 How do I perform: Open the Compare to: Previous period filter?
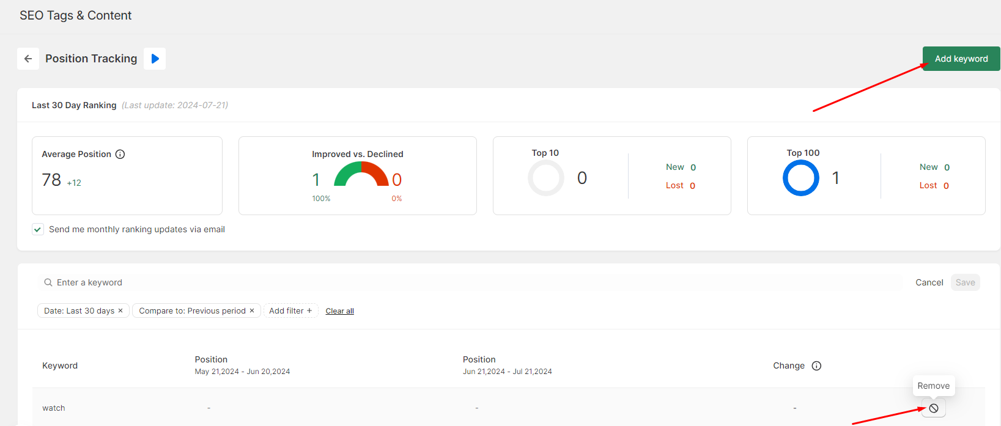191,310
